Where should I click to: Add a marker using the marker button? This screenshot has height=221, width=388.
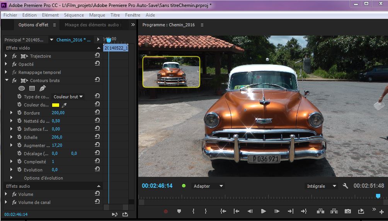pos(179,211)
